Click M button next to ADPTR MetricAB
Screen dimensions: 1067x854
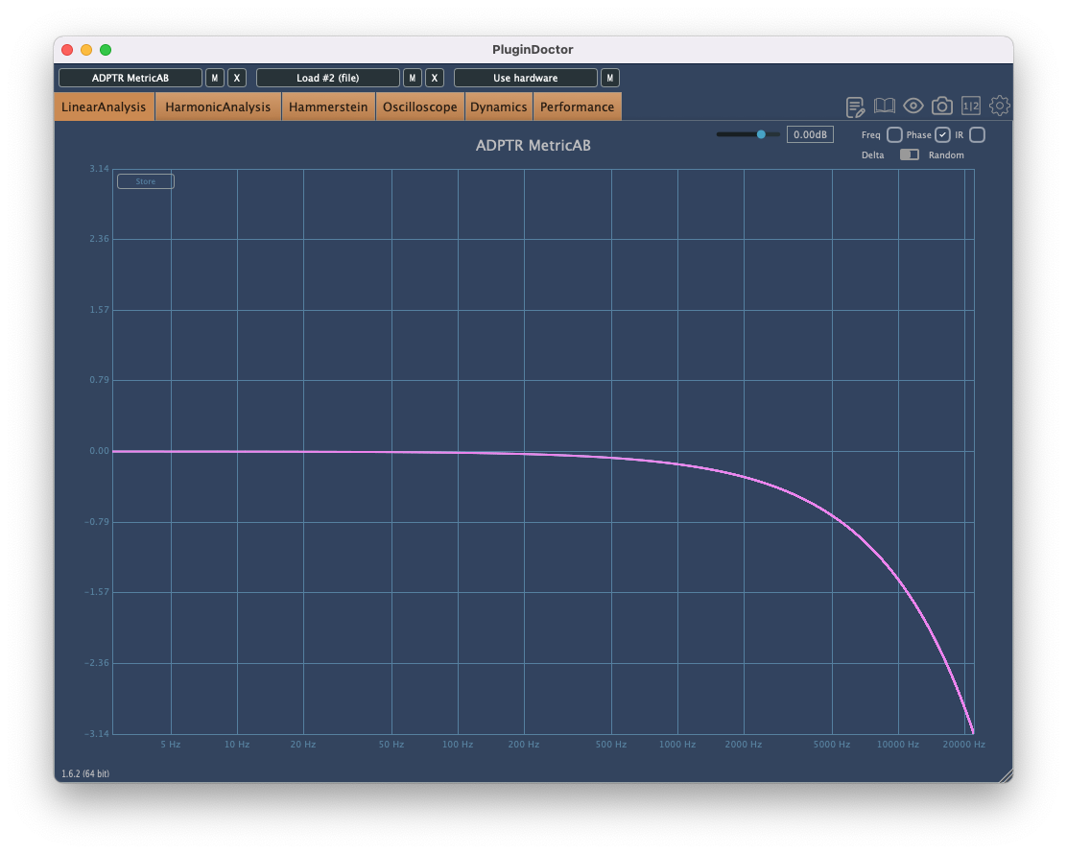(x=214, y=78)
